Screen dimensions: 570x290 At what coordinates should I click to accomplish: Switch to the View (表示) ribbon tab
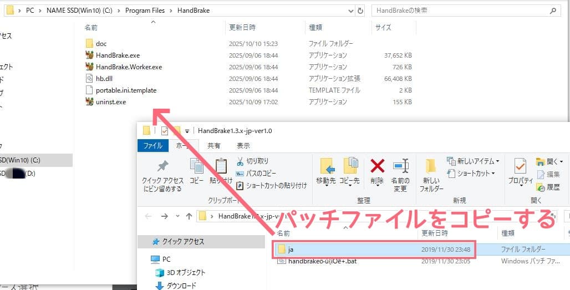point(243,146)
